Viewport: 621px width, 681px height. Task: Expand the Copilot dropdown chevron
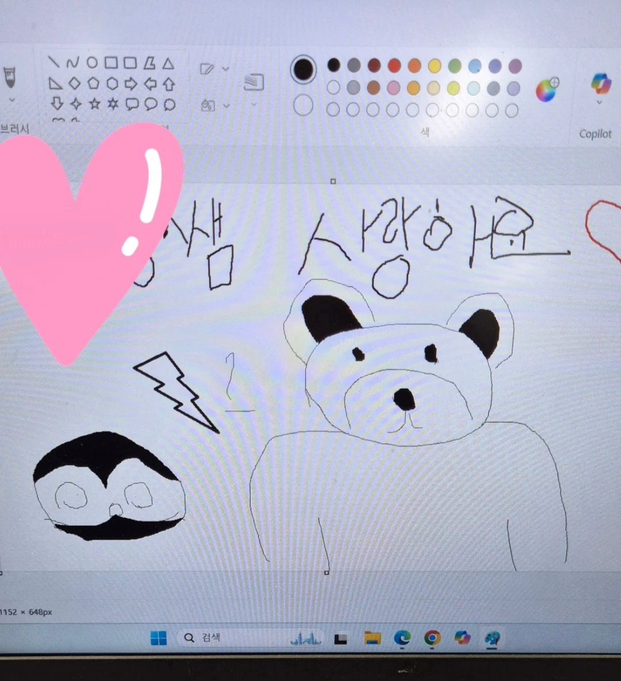tap(599, 102)
